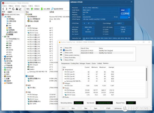The image size is (154, 113).
Task: Select 超频 overclock item in the tree
Action: coord(9,28)
